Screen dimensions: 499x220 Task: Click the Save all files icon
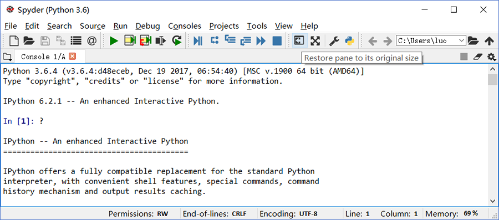coord(60,40)
